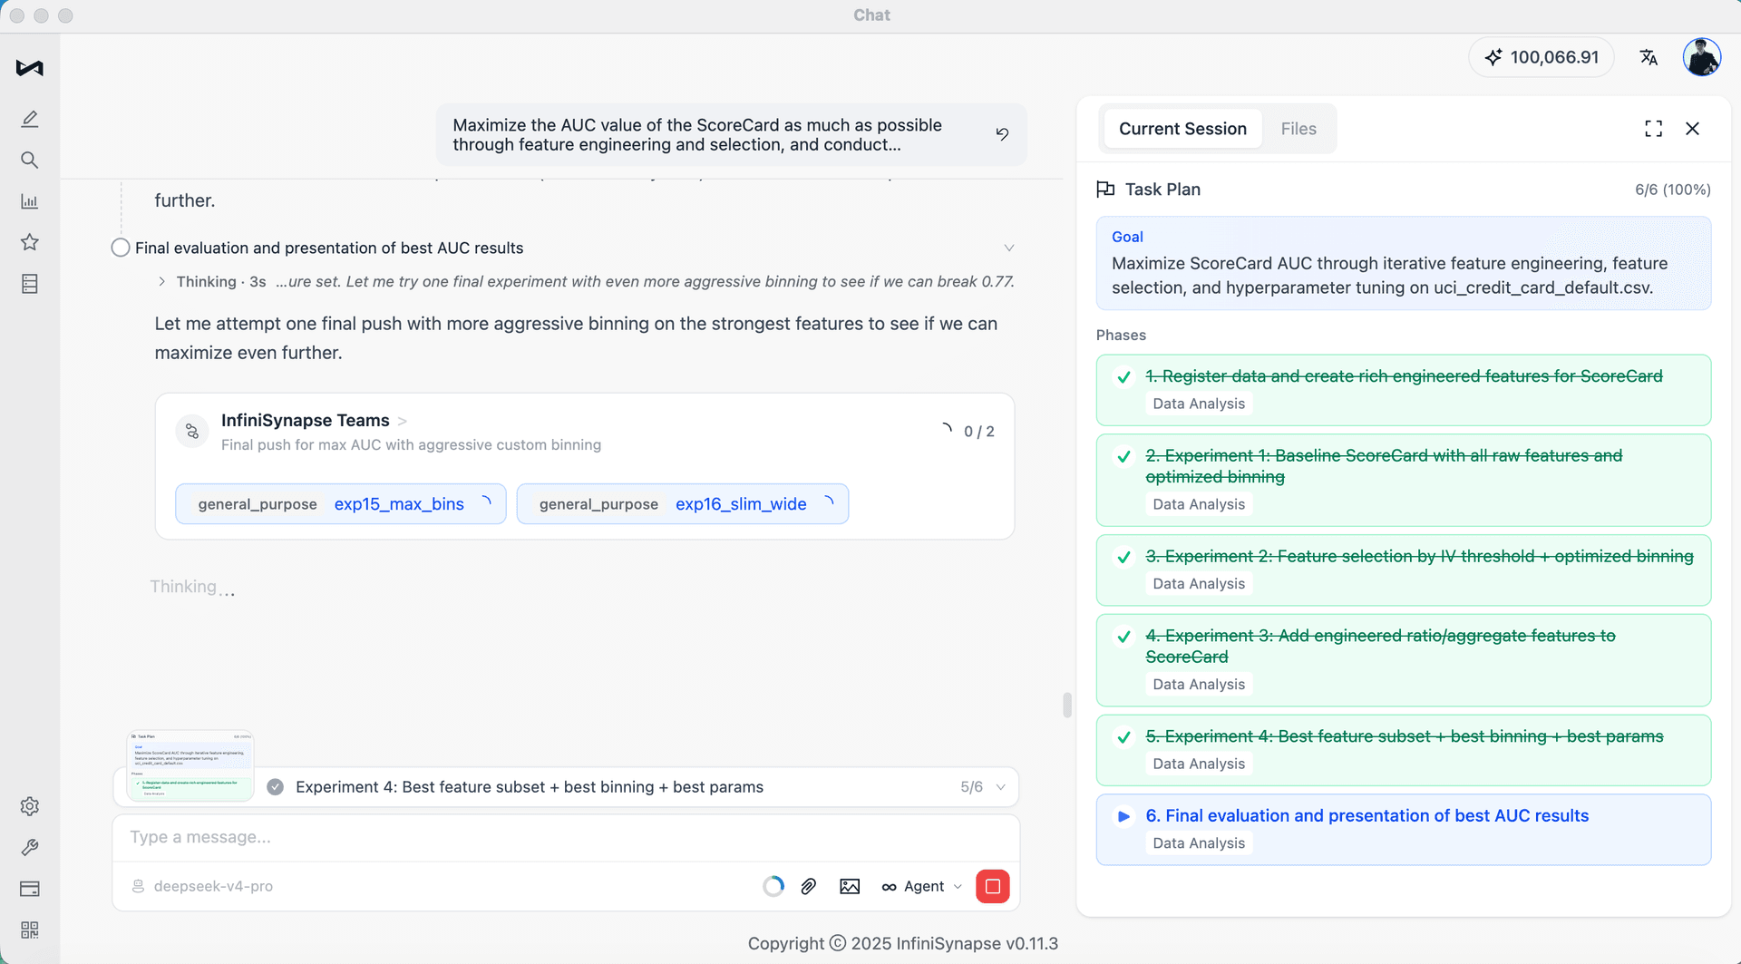
Task: Click the Phases section label
Action: [x=1121, y=336]
